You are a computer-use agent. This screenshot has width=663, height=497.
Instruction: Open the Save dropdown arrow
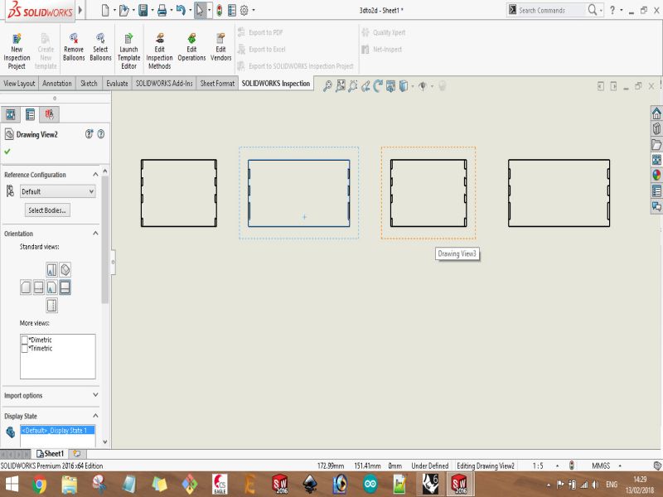tap(152, 10)
